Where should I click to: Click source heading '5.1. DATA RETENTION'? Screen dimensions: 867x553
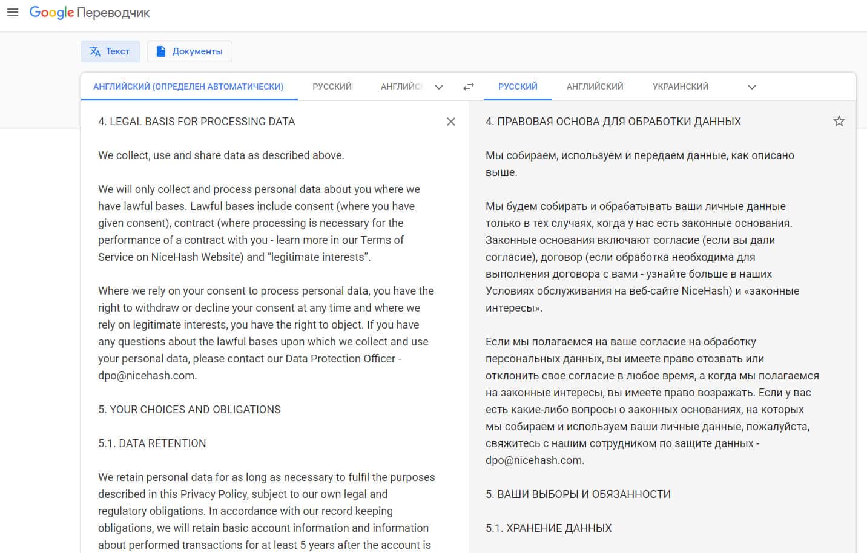152,443
